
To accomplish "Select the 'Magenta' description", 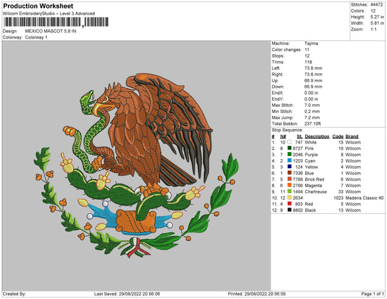I will 313,186.
